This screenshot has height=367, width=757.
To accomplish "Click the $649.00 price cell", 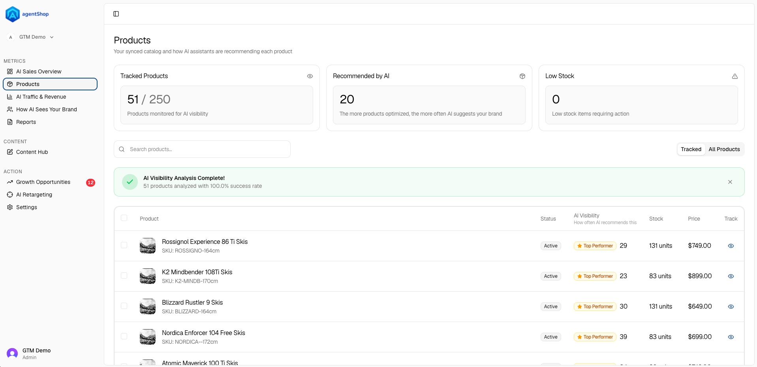I will (700, 307).
